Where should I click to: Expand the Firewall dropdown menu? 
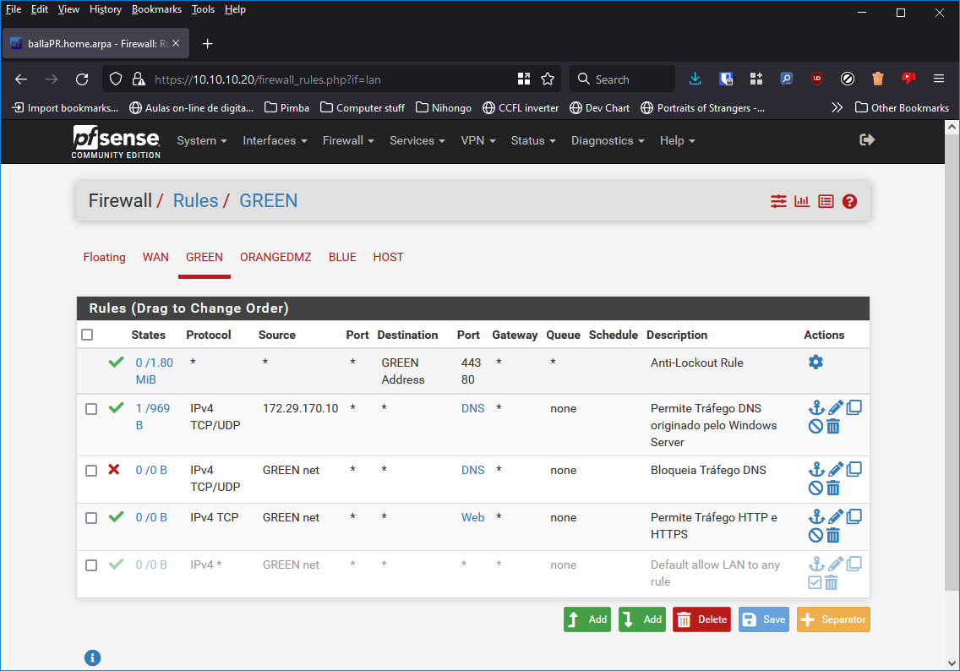click(348, 140)
